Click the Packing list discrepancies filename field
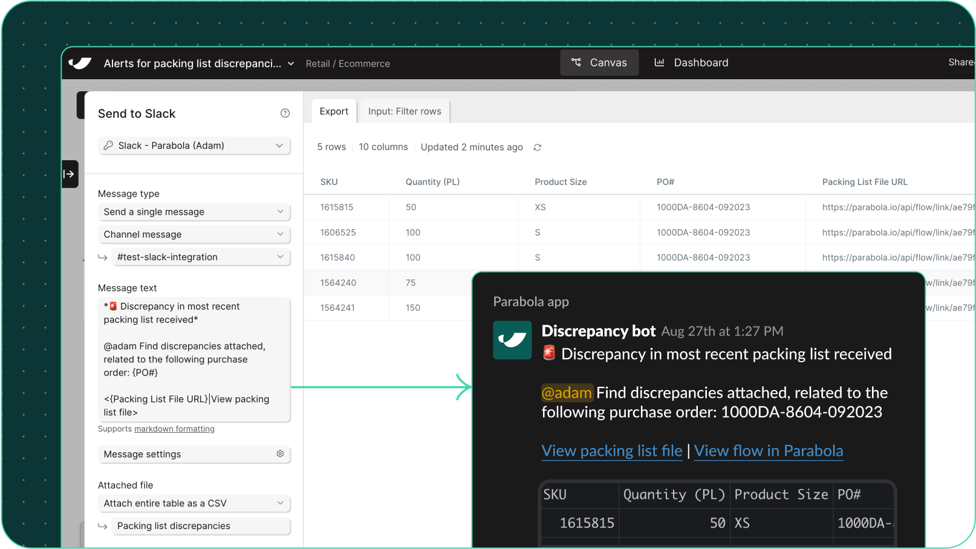The height and width of the screenshot is (549, 976). (x=201, y=526)
